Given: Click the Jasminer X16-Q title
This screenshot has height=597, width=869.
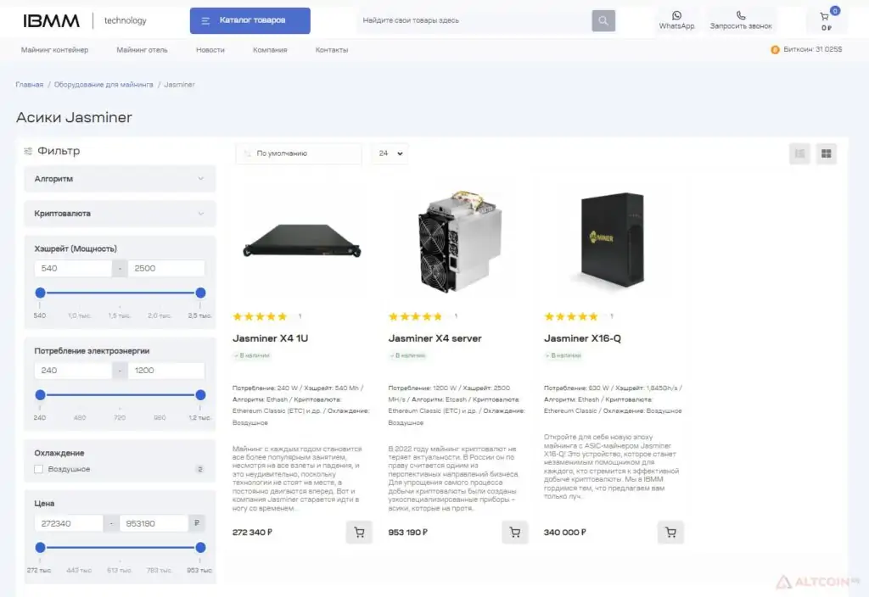Looking at the screenshot, I should coord(582,338).
